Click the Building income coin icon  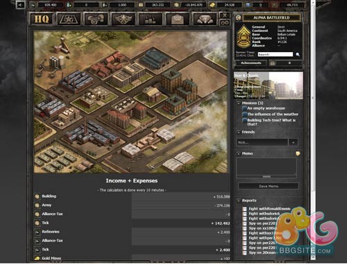click(x=37, y=196)
